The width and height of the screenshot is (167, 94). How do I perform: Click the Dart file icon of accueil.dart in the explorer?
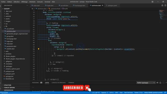click(x=5, y=29)
